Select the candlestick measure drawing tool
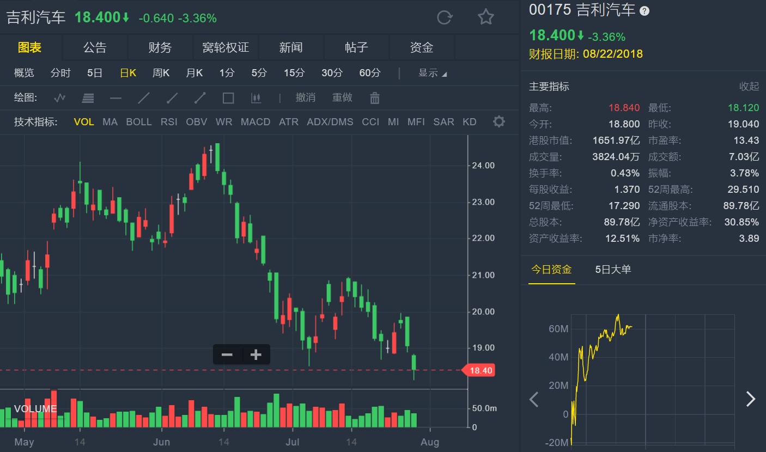Screen dimensions: 766x452 click(x=256, y=99)
